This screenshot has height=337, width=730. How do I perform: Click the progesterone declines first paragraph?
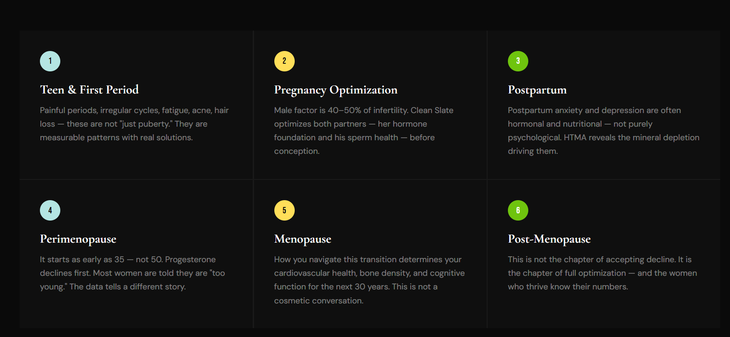pyautogui.click(x=132, y=273)
